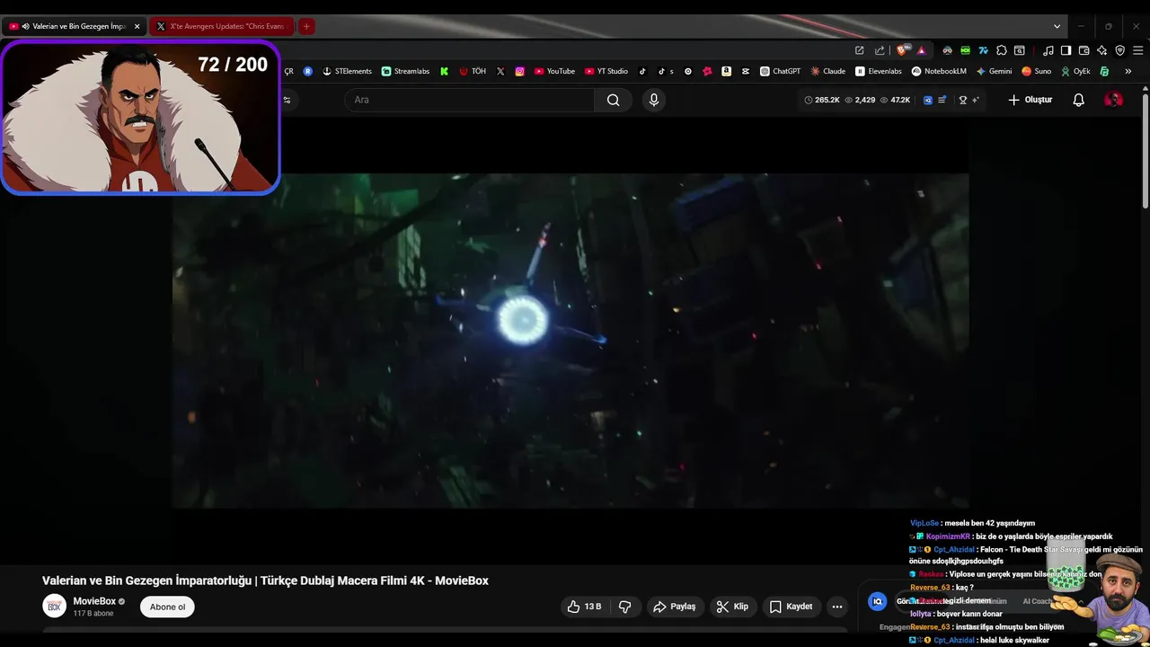Click the Kaydet save button

point(791,607)
